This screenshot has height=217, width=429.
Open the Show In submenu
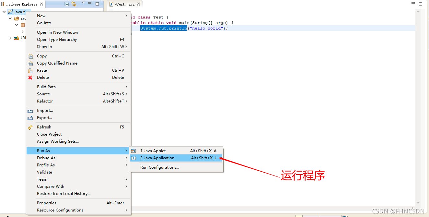[x=78, y=46]
